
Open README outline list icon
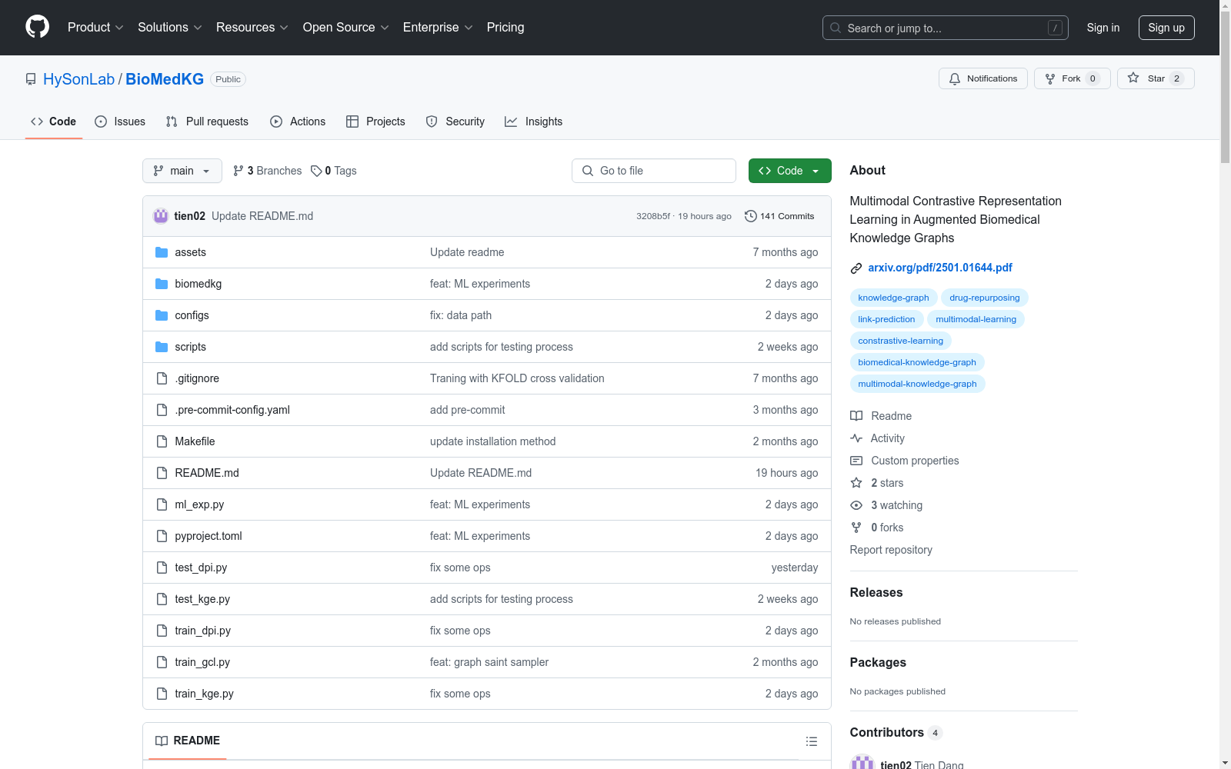[x=811, y=741]
